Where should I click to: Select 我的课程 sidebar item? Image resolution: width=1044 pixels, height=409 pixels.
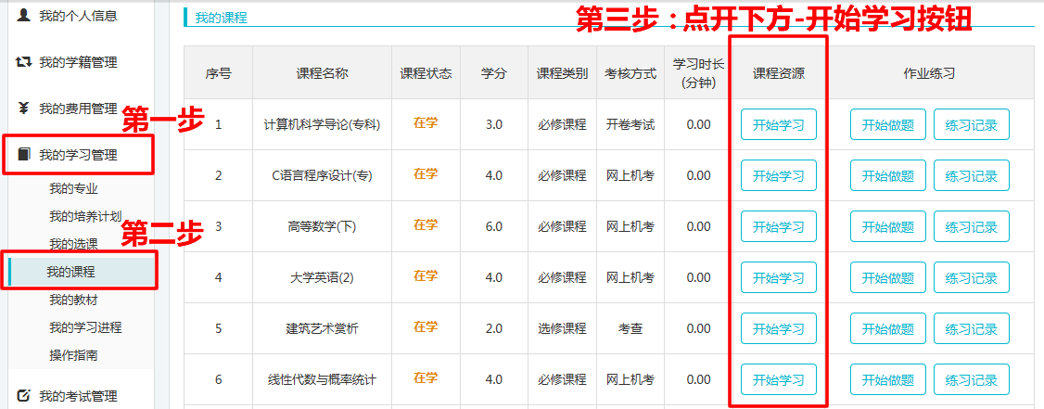click(71, 272)
